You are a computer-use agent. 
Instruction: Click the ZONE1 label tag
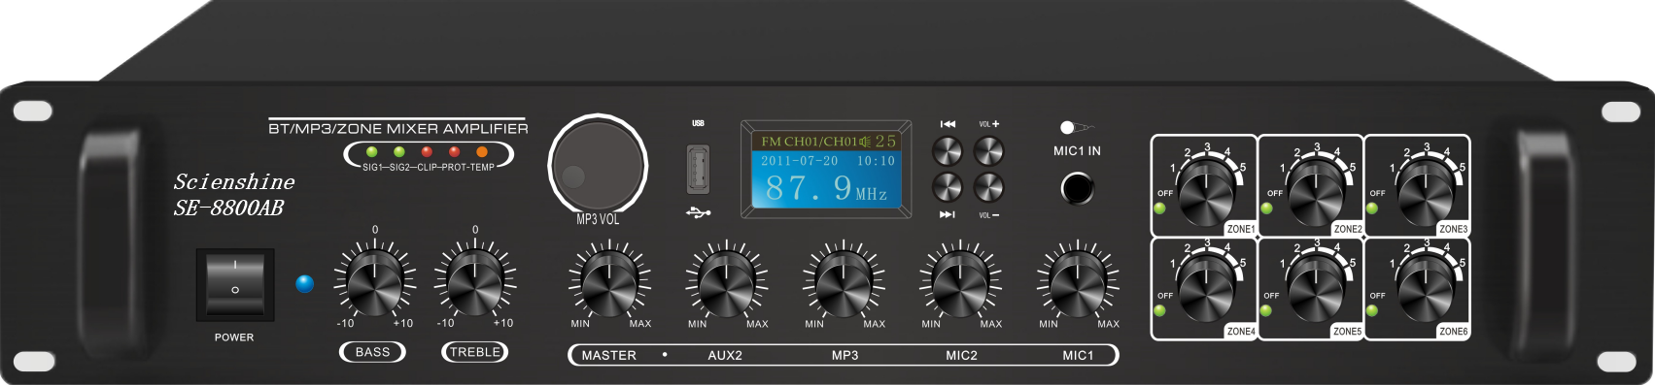[x=1240, y=230]
